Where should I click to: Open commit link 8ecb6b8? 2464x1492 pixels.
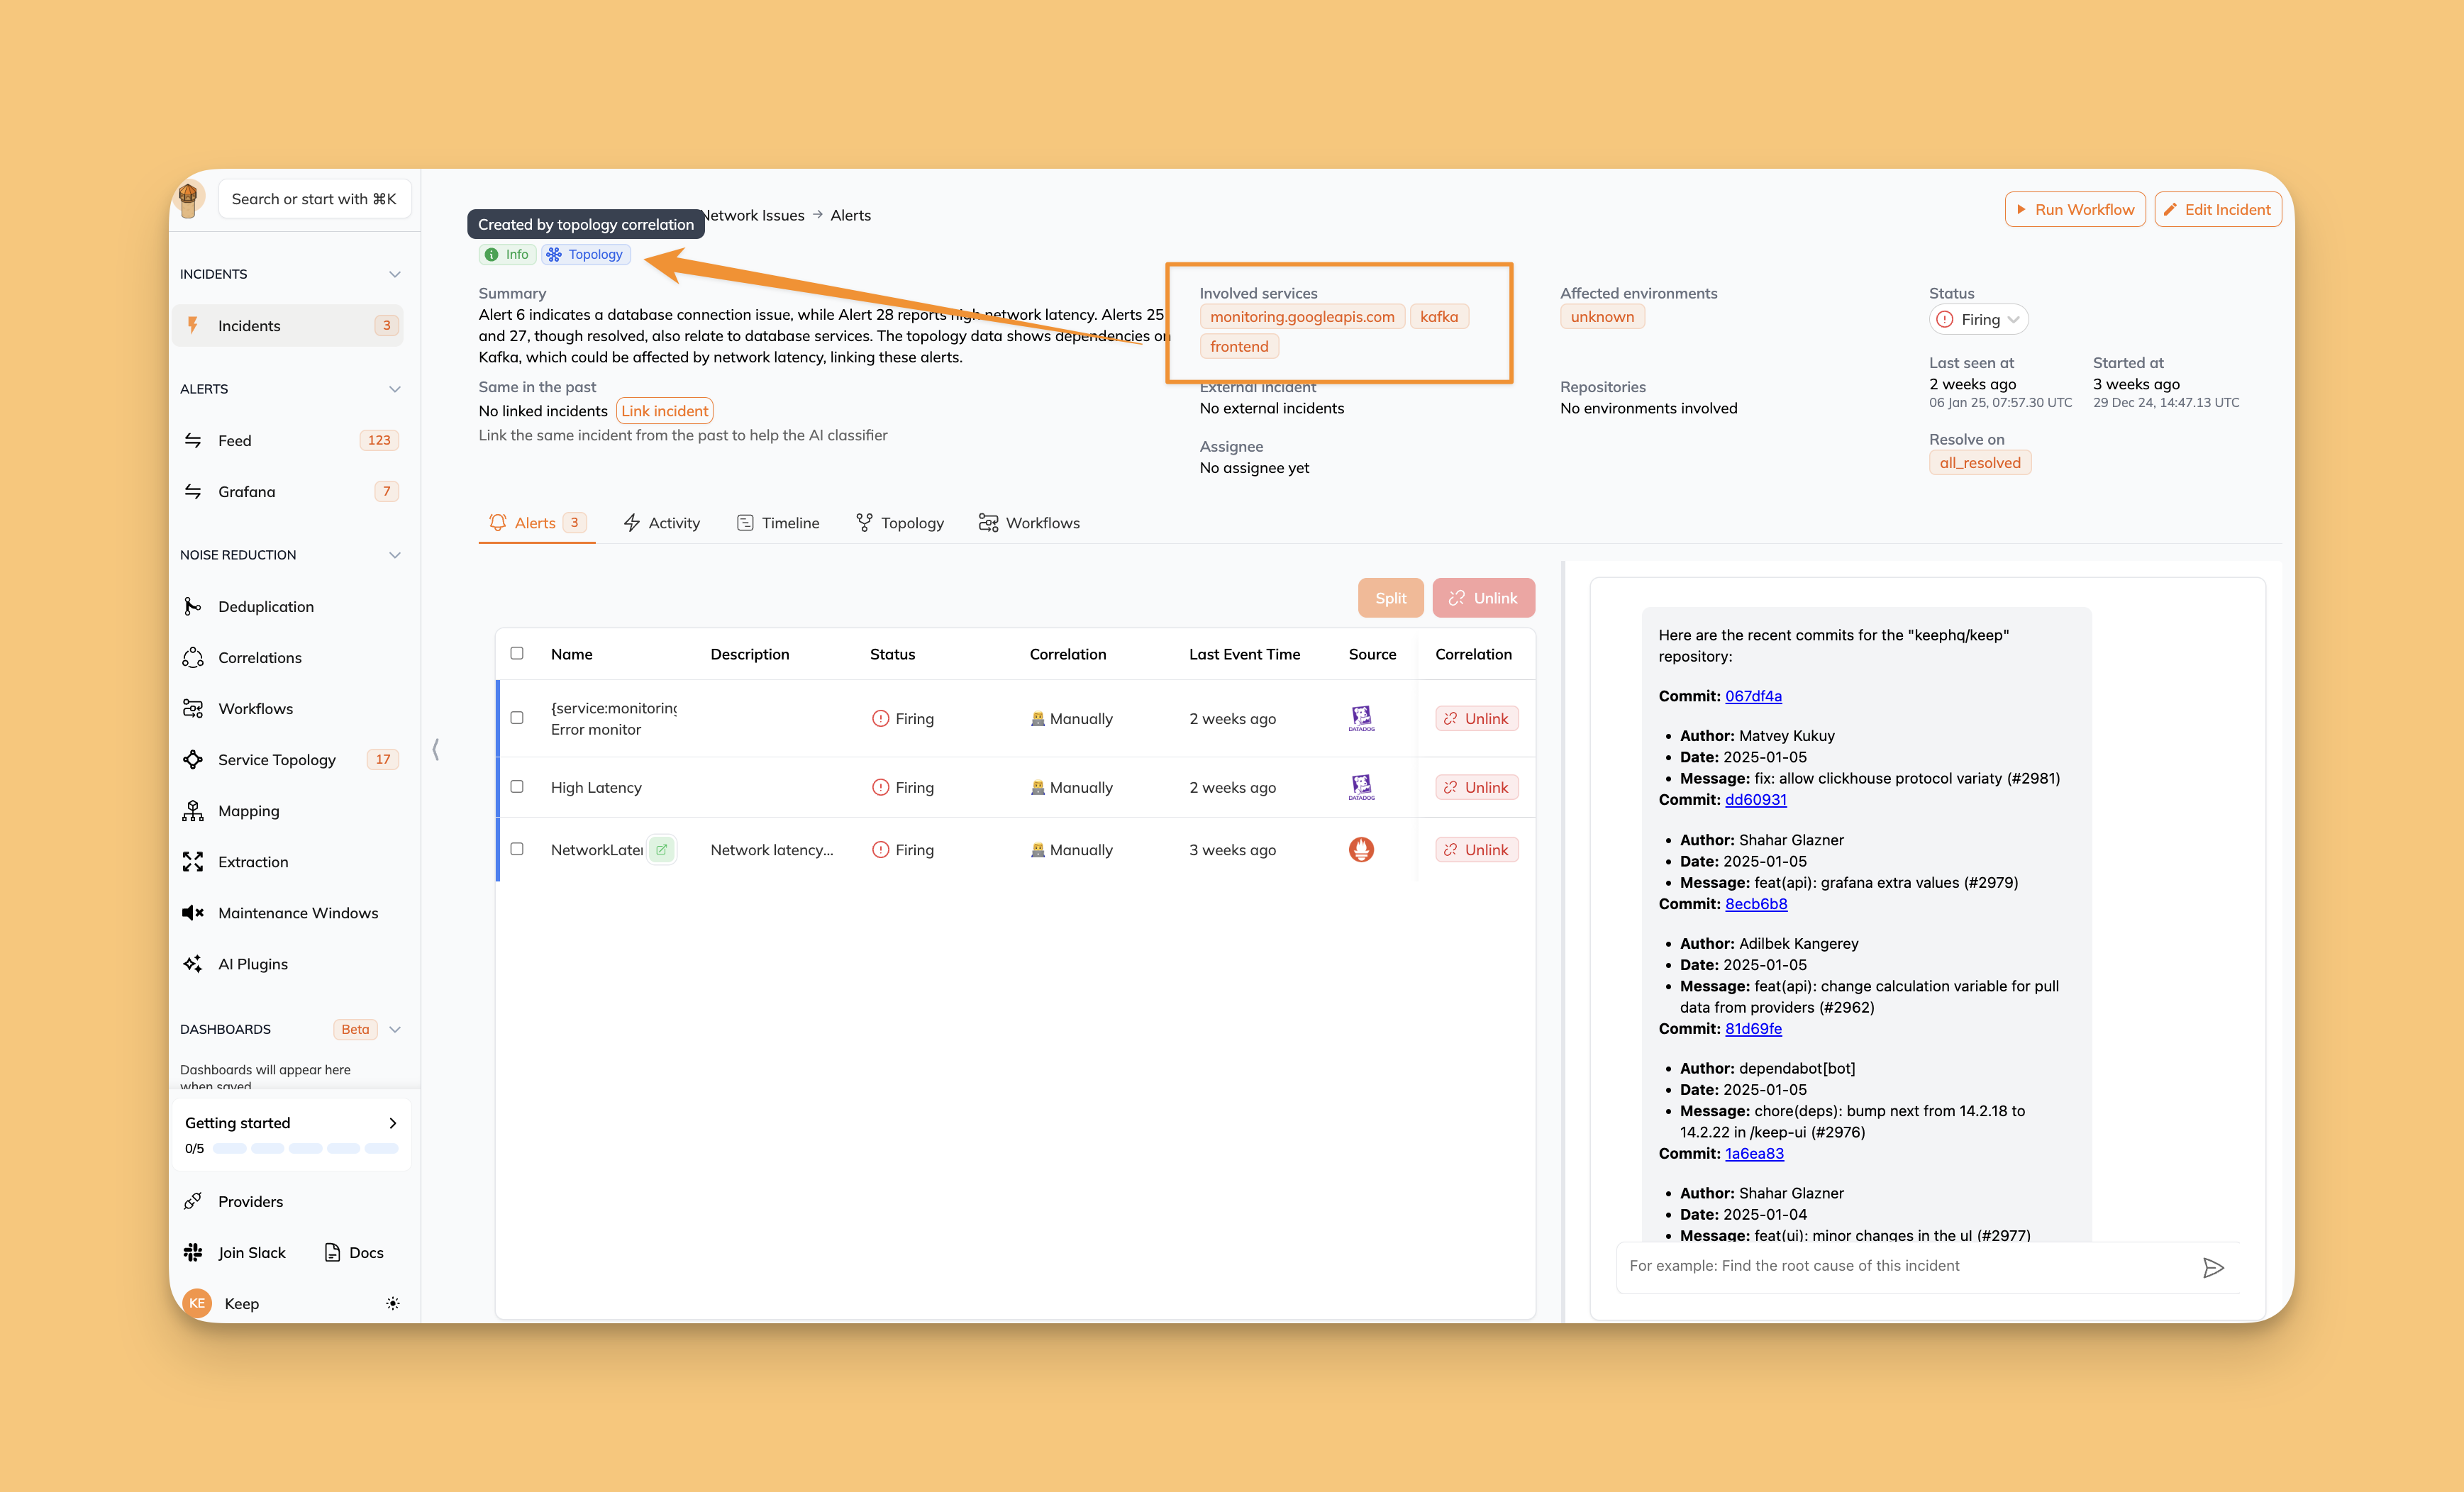click(1756, 903)
